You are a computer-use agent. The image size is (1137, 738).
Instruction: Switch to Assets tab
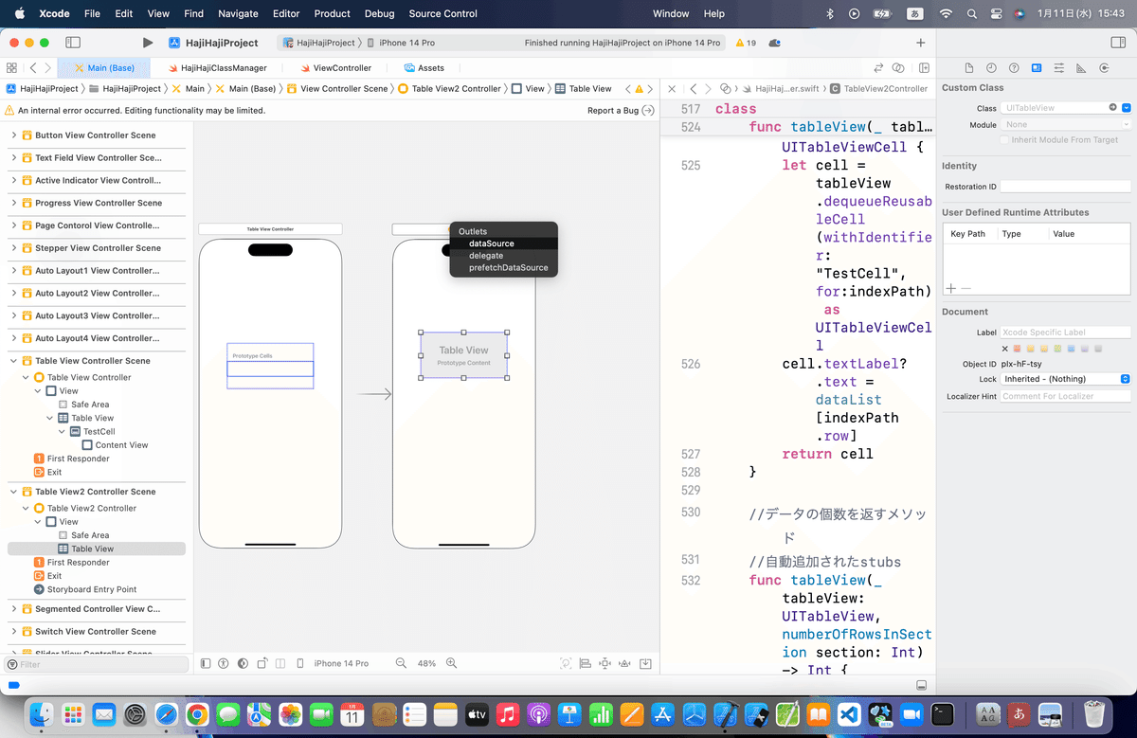click(424, 68)
